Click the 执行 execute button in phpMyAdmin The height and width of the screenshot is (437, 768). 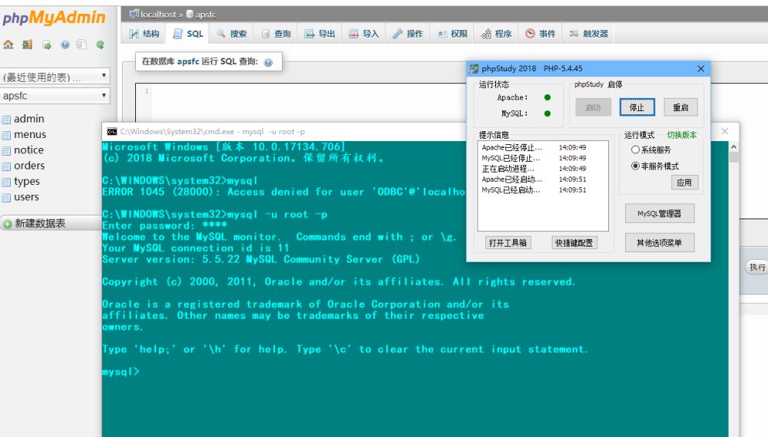756,267
